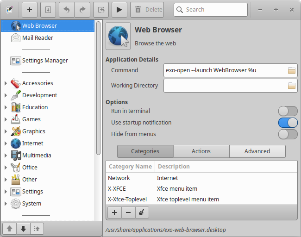The image size is (301, 237).
Task: Add a category with the plus icon
Action: [x=114, y=212]
